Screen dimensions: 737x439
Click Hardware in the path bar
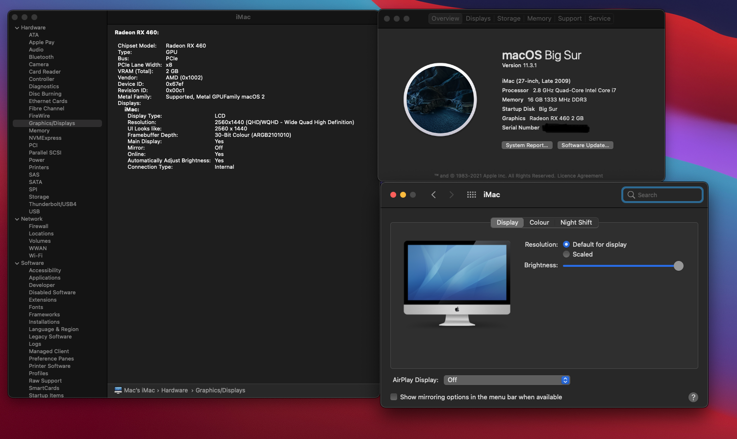click(175, 390)
